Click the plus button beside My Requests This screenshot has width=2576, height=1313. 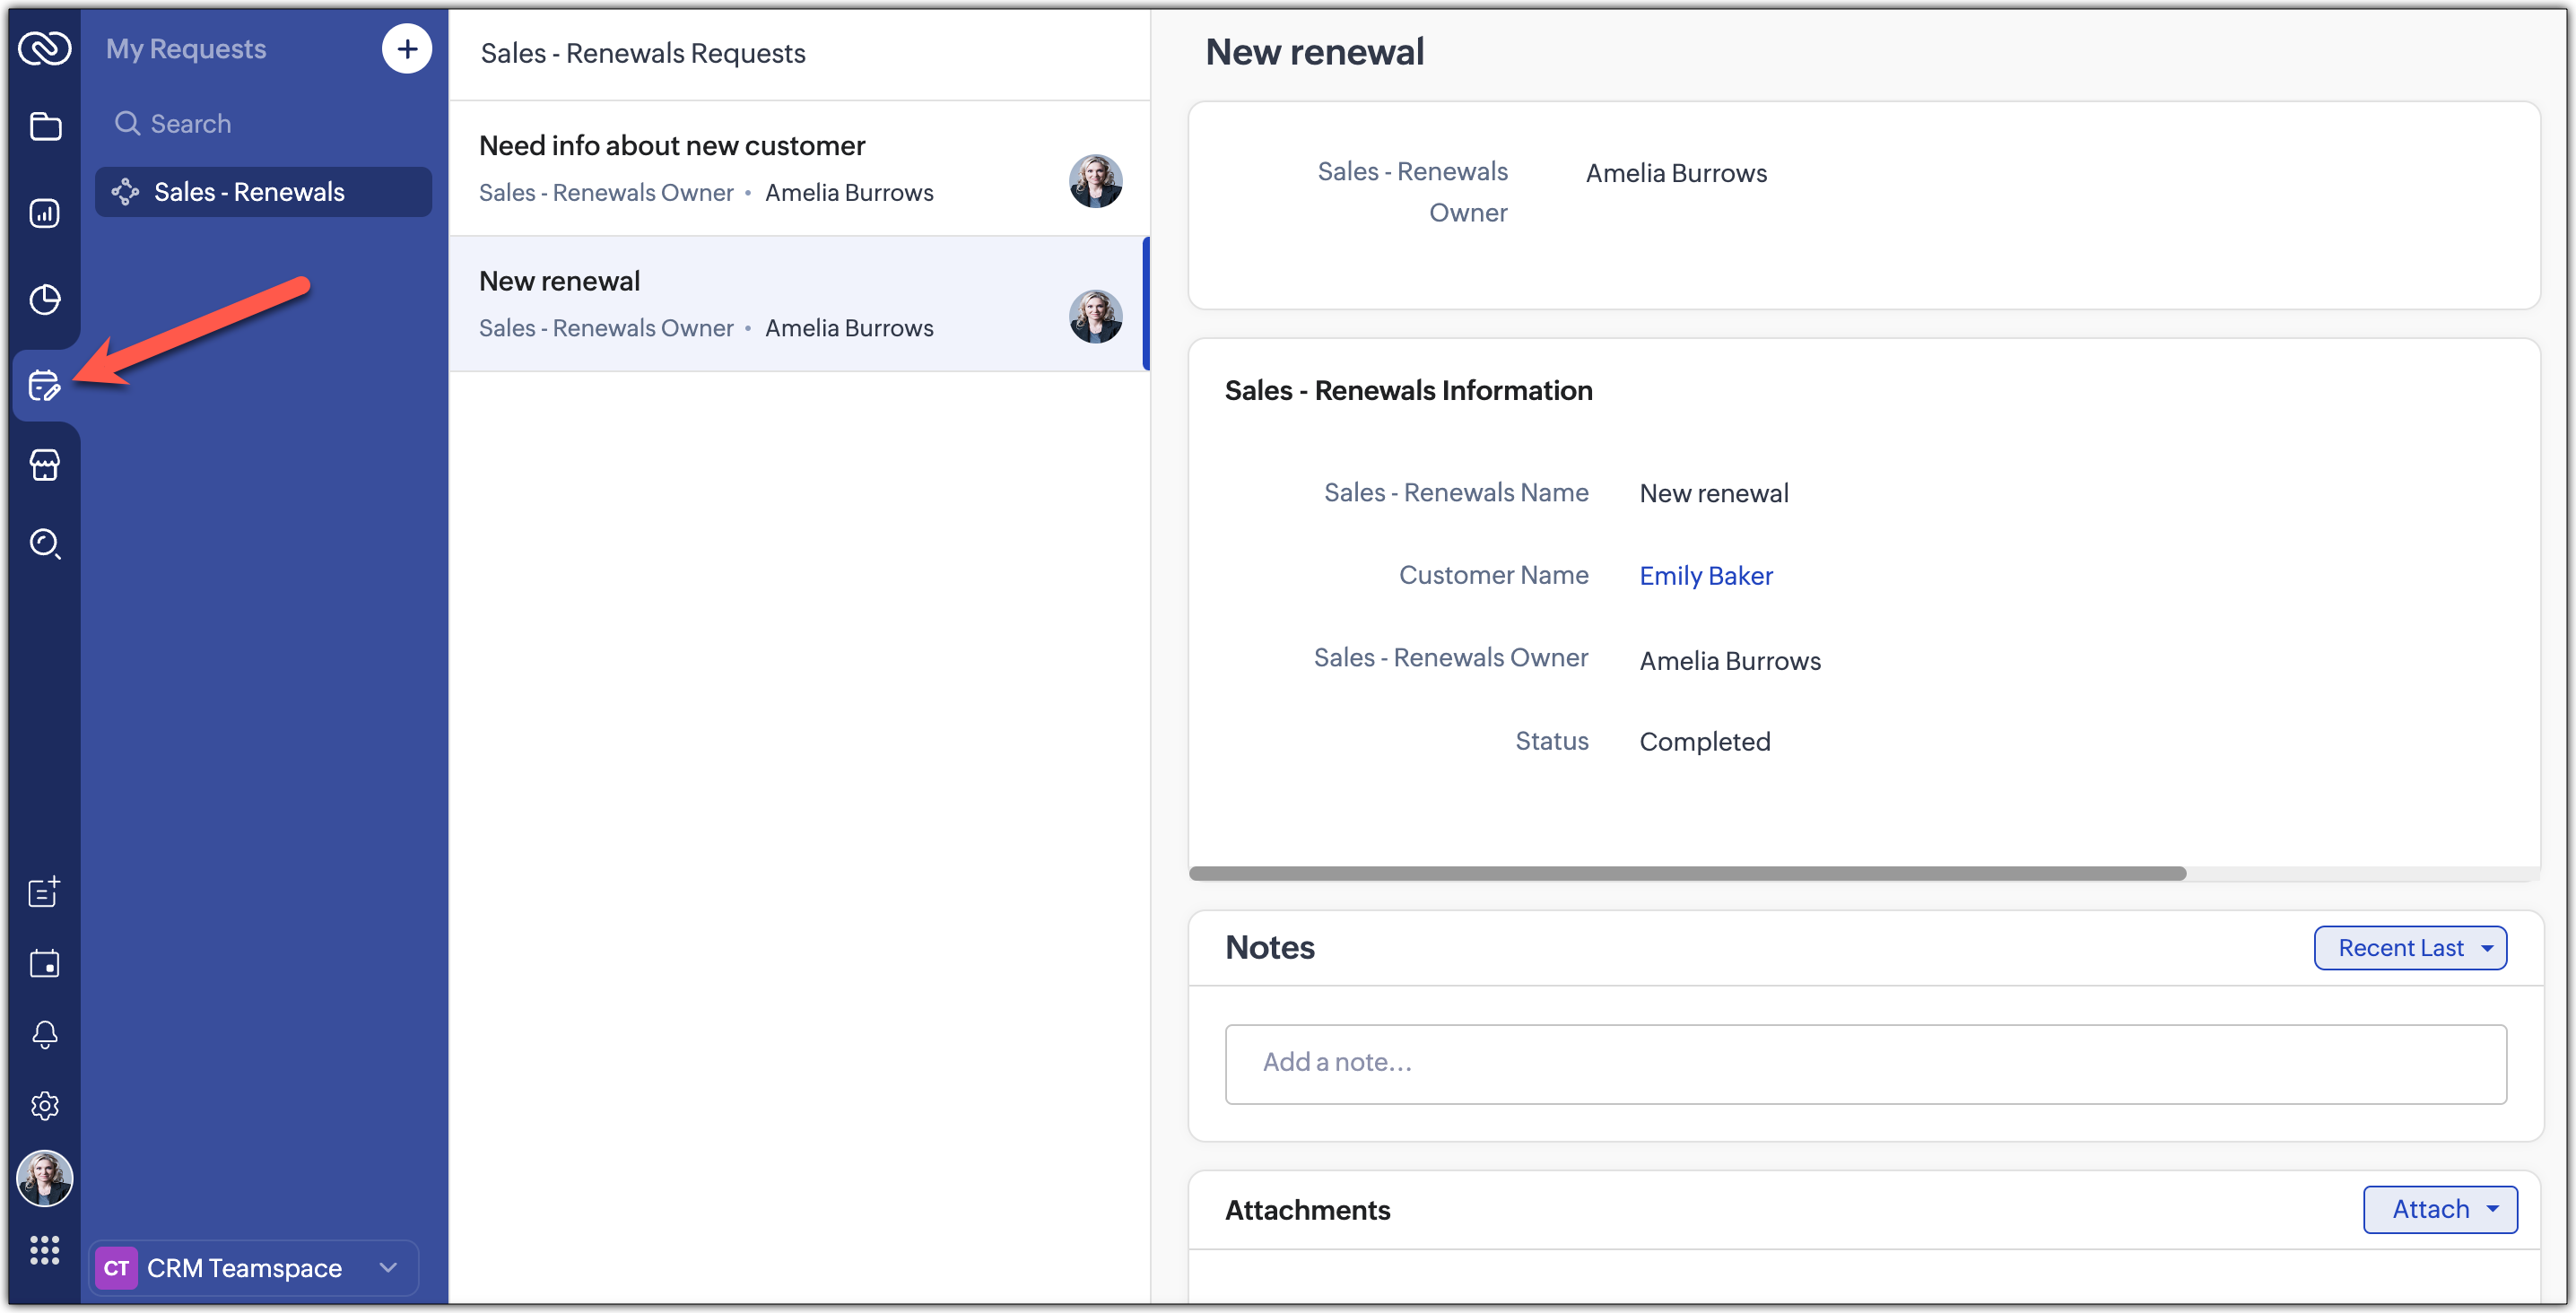pos(407,49)
